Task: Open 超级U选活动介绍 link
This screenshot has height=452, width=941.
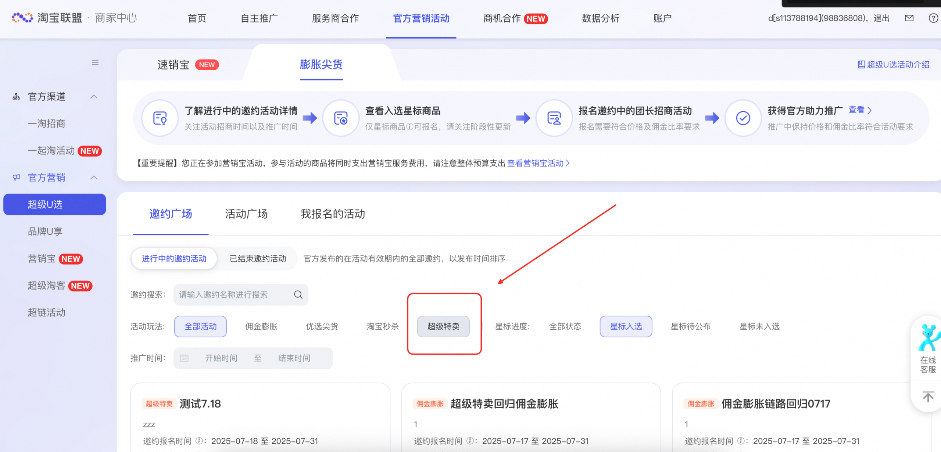Action: 898,65
